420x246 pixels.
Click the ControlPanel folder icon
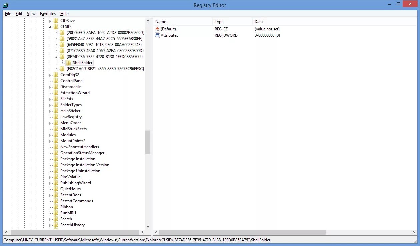point(56,81)
